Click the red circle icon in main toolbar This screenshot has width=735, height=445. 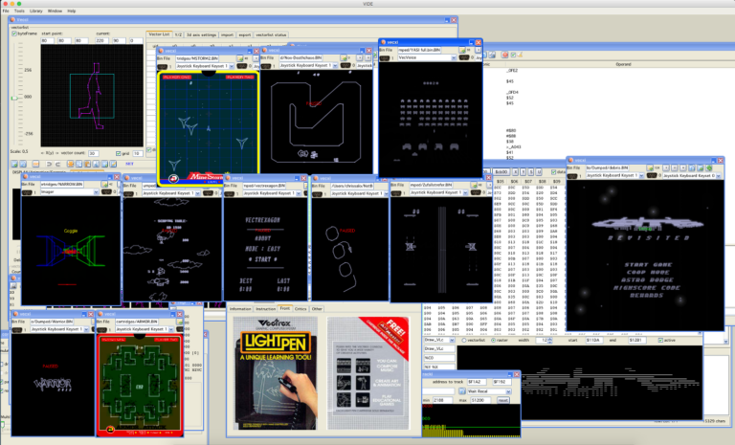[x=505, y=55]
